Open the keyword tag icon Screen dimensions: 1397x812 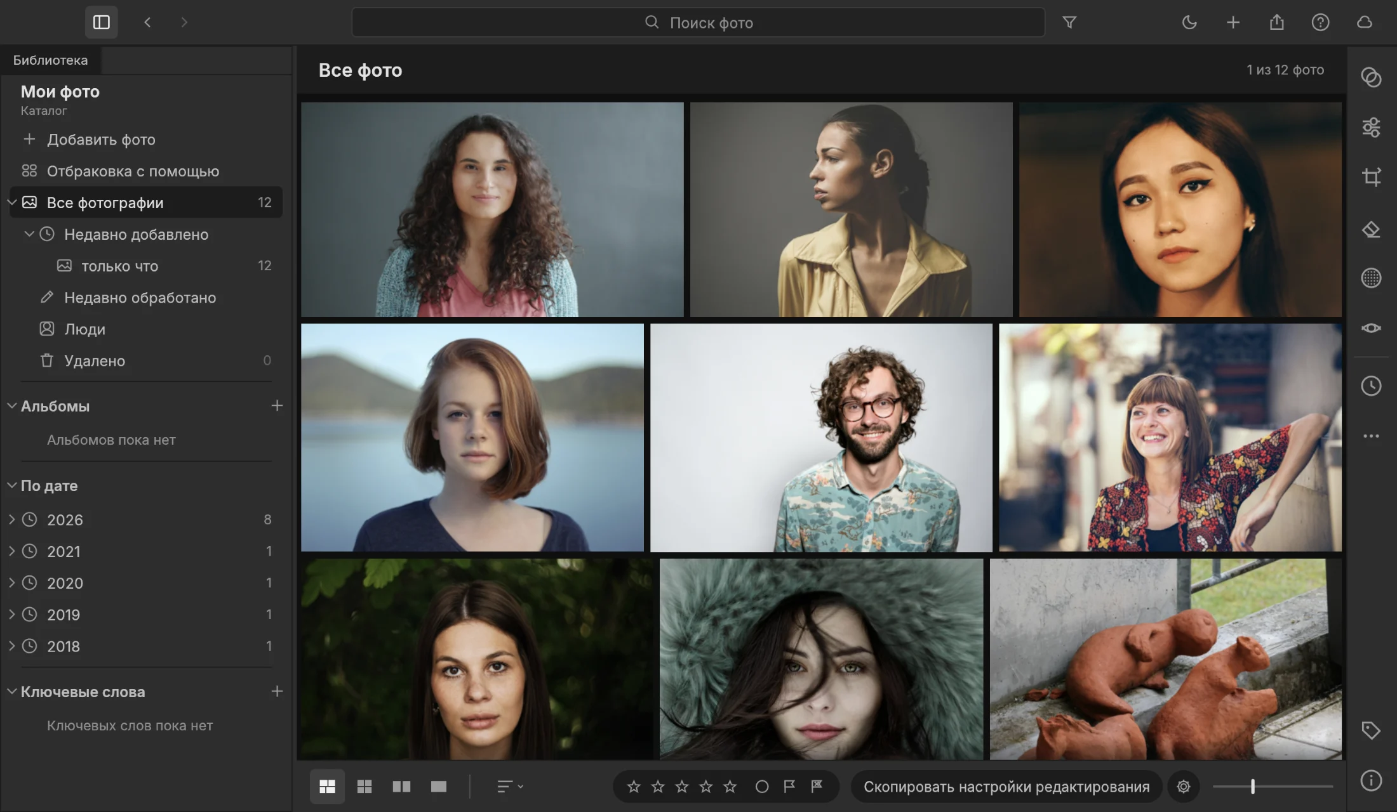pyautogui.click(x=1372, y=730)
